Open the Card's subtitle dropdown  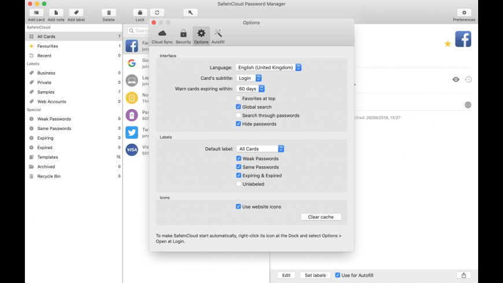(x=249, y=78)
